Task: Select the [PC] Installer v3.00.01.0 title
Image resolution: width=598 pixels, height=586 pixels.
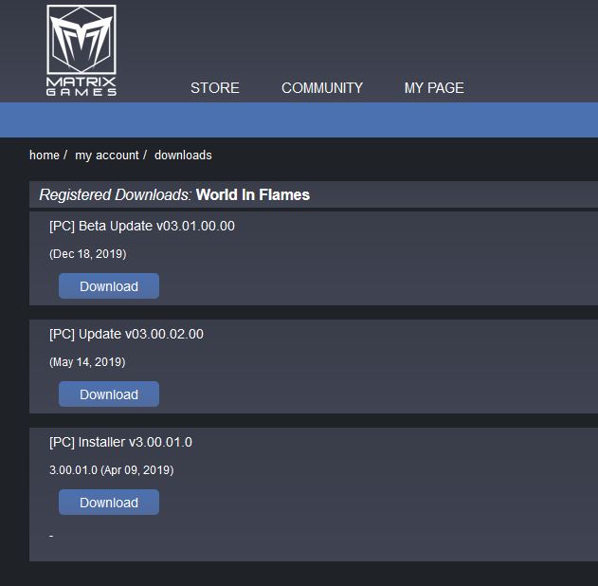Action: (x=120, y=443)
